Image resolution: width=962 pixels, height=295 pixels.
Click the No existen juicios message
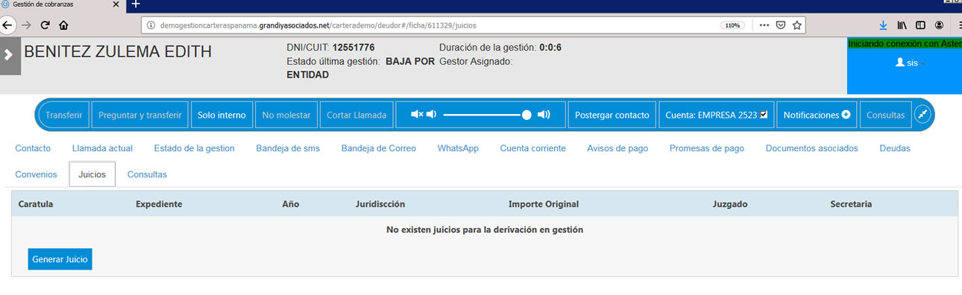[485, 229]
